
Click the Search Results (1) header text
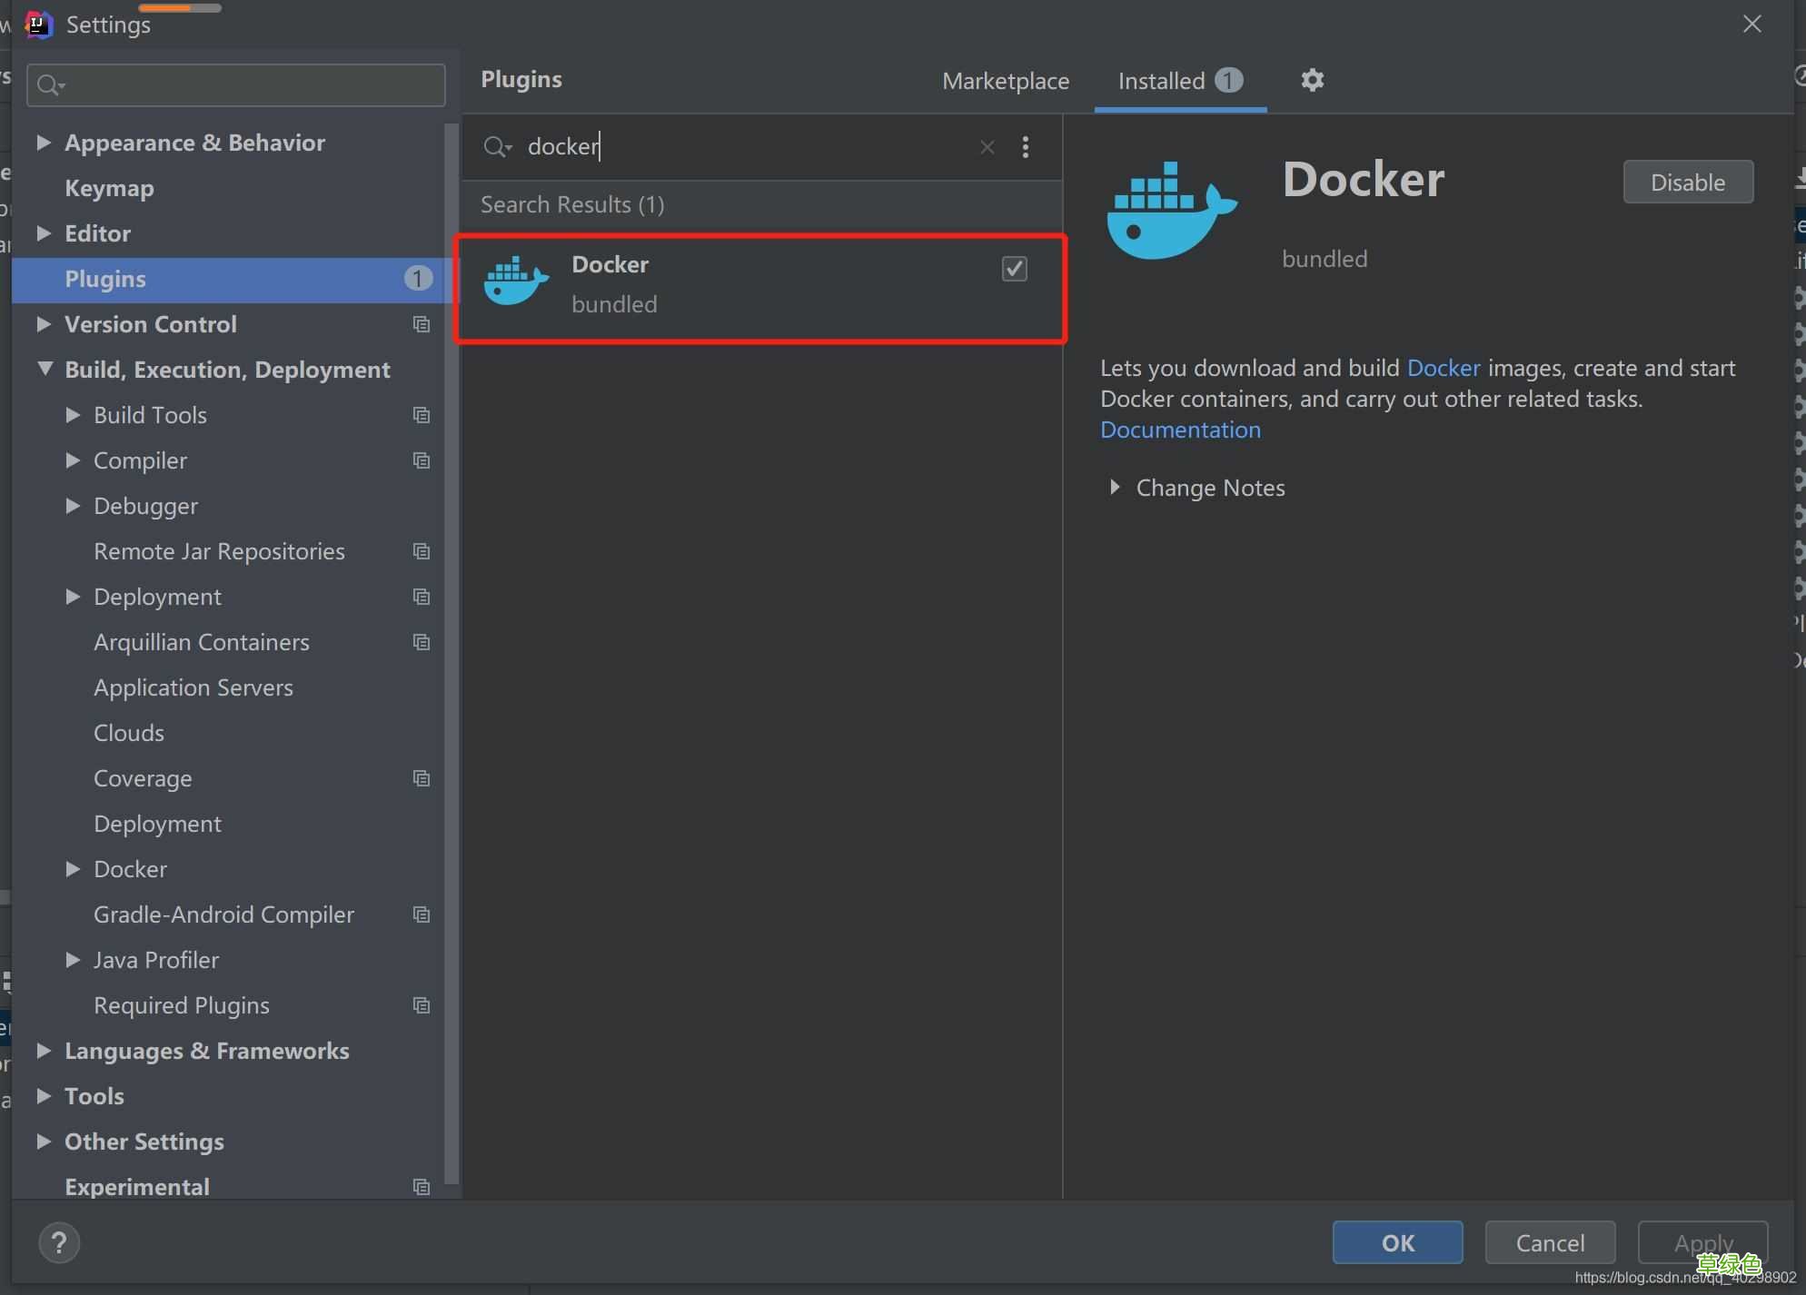click(x=572, y=204)
